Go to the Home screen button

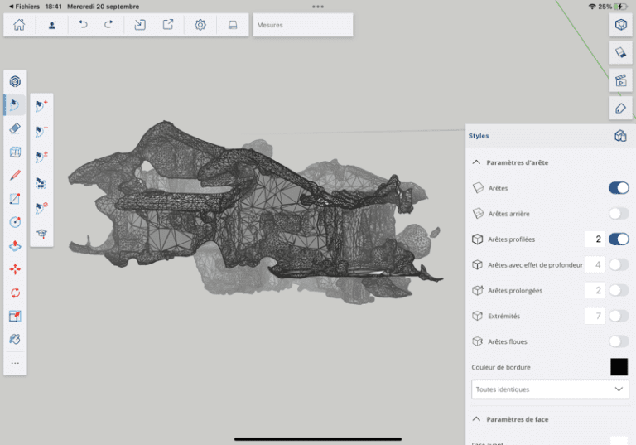point(19,25)
